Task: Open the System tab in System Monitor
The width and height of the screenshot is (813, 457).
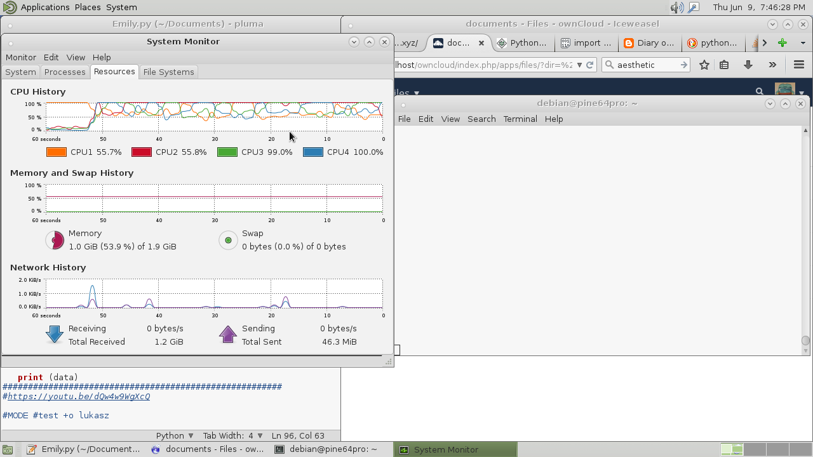Action: point(20,72)
